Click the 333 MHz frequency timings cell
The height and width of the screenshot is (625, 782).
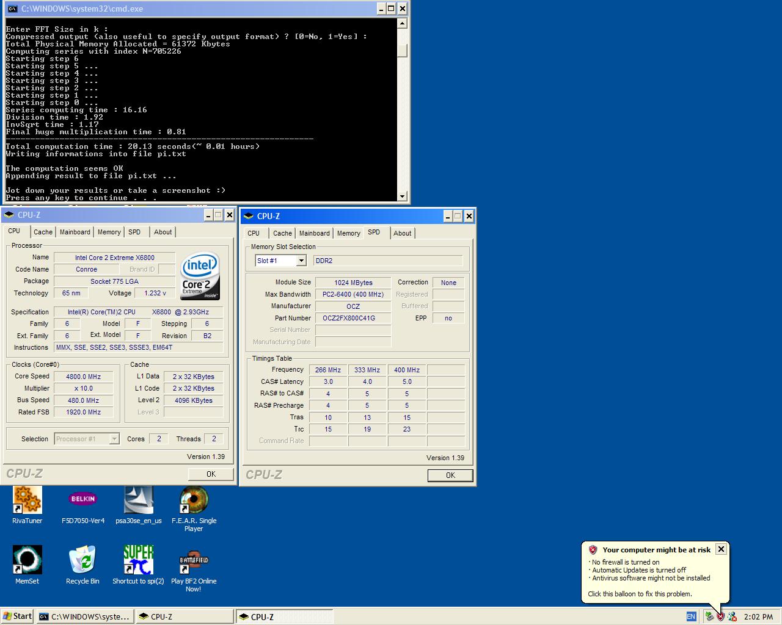367,370
